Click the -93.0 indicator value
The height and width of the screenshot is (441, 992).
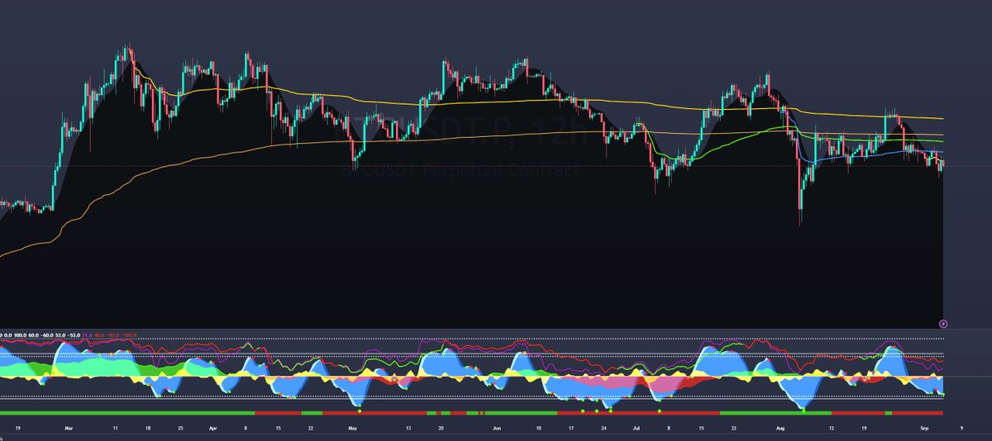pyautogui.click(x=113, y=335)
